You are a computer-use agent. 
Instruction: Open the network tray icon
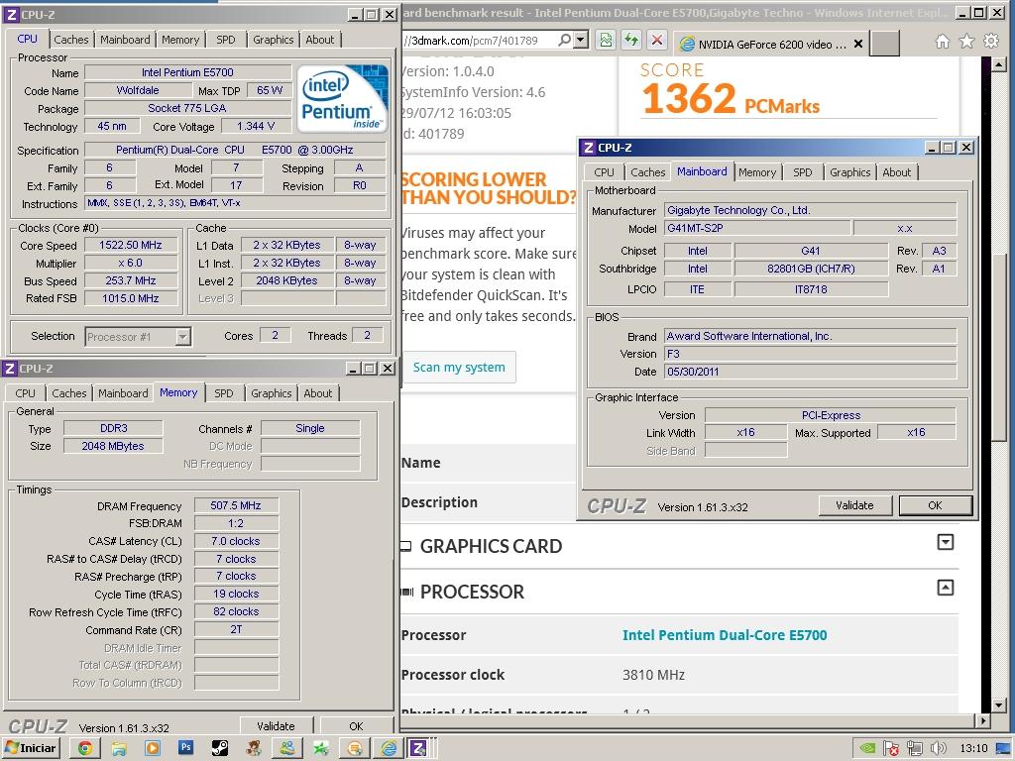coord(915,748)
